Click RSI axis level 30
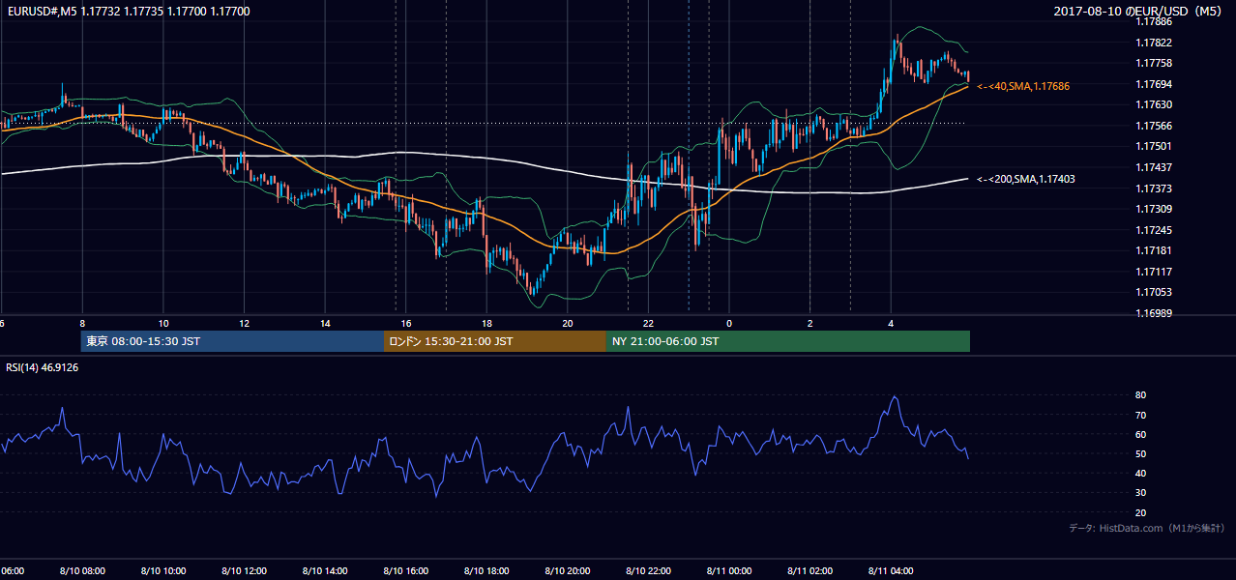 tap(1141, 493)
